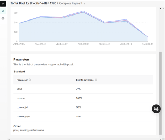The width and height of the screenshot is (165, 140).
Task: Click the 2024-09-10 date on chart axis
Action: (x=126, y=44)
